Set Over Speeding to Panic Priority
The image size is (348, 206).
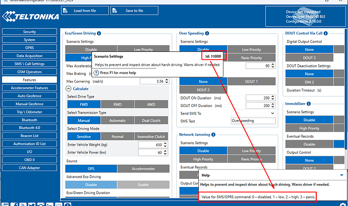252,58
